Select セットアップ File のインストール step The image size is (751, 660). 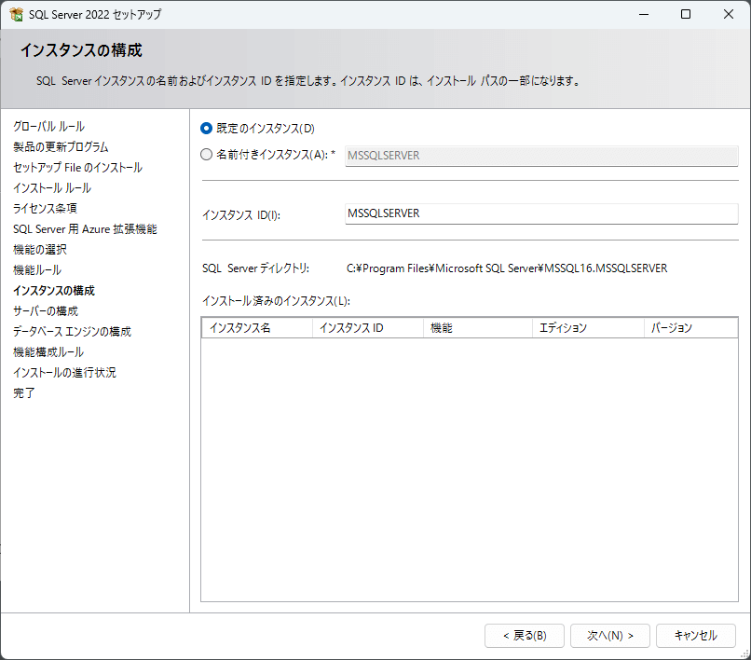(x=77, y=168)
